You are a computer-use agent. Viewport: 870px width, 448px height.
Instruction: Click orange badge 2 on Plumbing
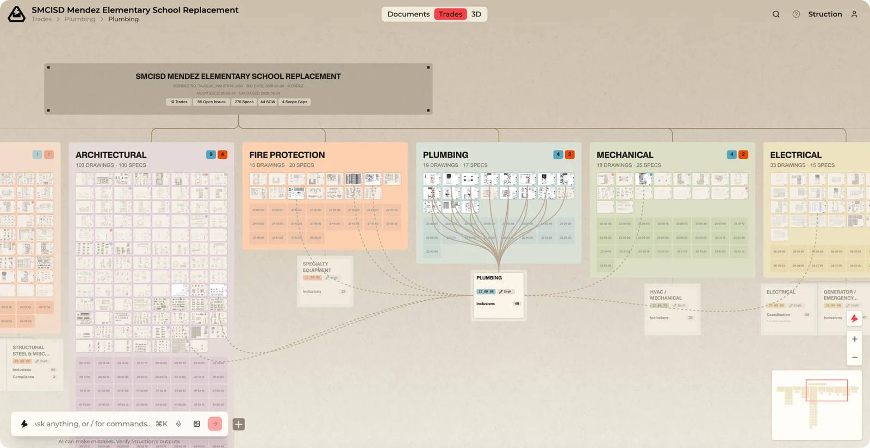click(x=570, y=154)
